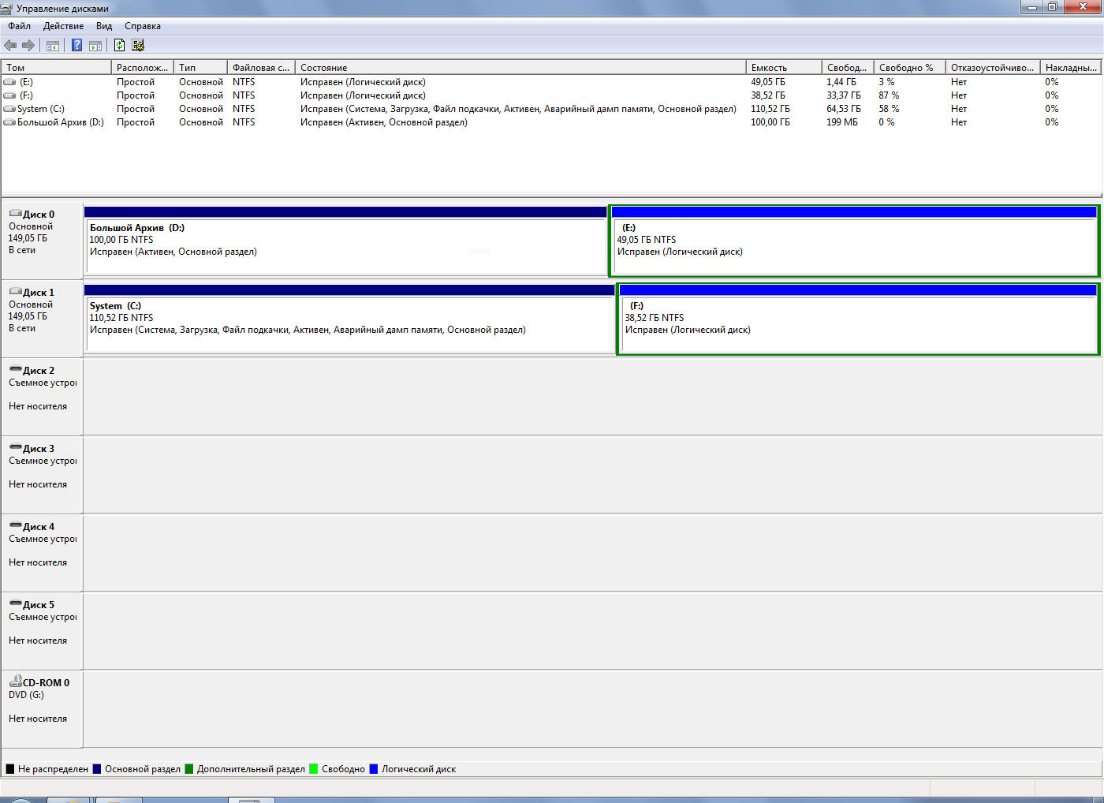
Task: Click the removable disk icon beside Диск 2
Action: point(15,370)
